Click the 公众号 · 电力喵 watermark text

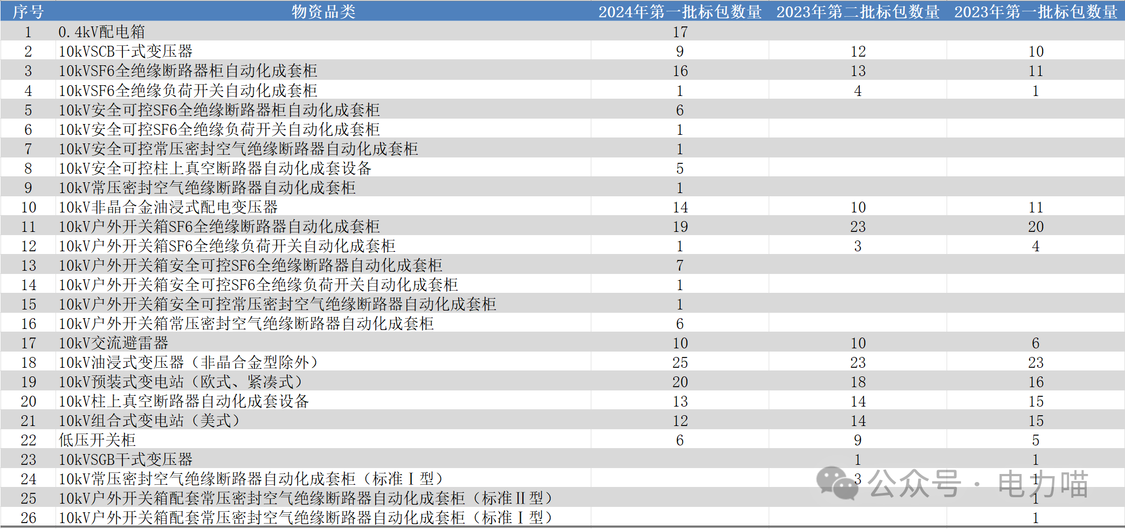point(978,484)
